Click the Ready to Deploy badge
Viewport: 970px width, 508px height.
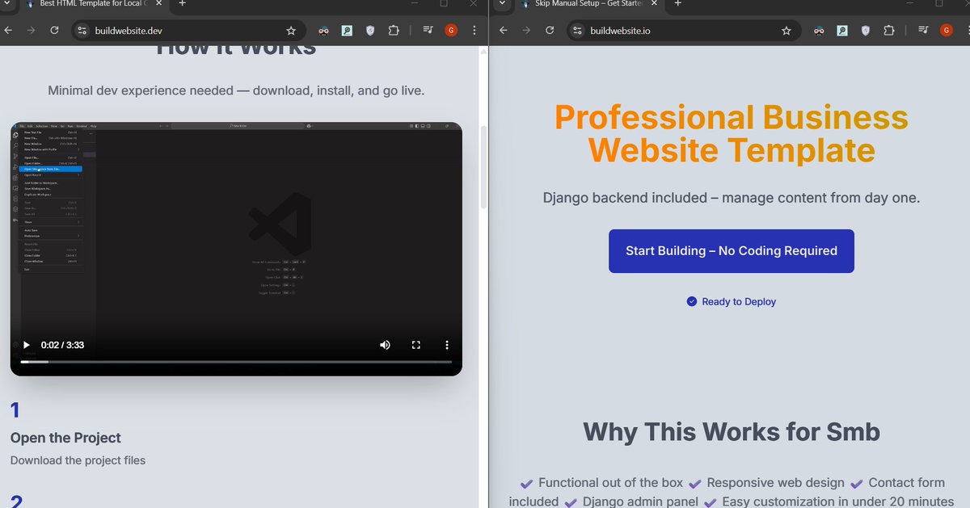[731, 301]
